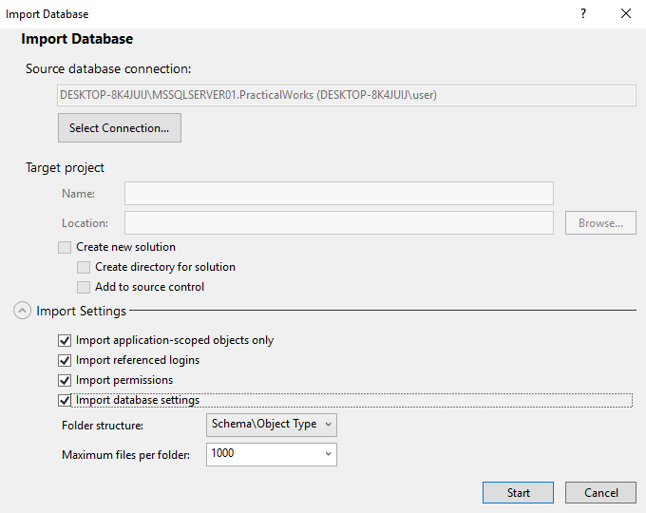This screenshot has width=646, height=513.
Task: Toggle Import referenced logins checkbox
Action: (65, 360)
